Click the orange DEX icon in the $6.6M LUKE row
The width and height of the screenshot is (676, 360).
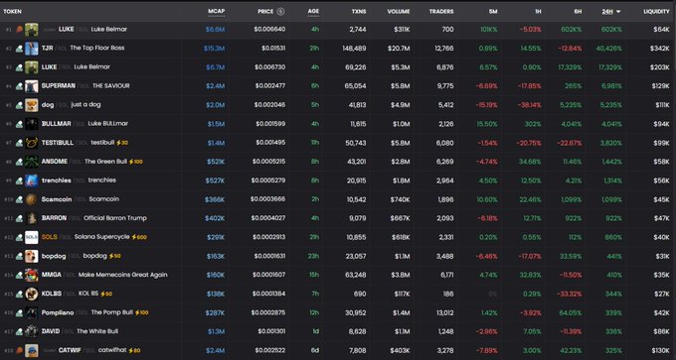19,30
